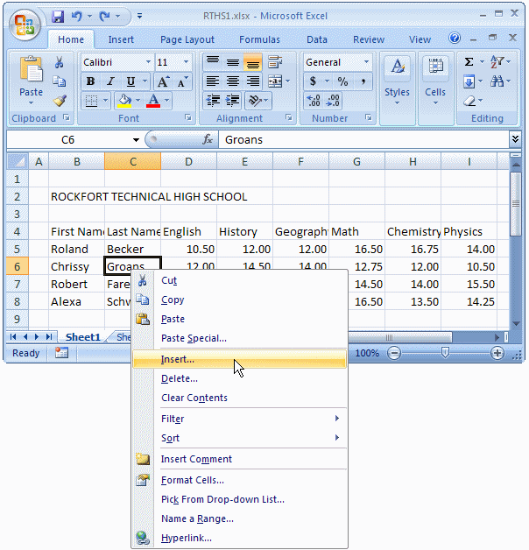Cut selection using ribbon scissors icon

point(60,63)
